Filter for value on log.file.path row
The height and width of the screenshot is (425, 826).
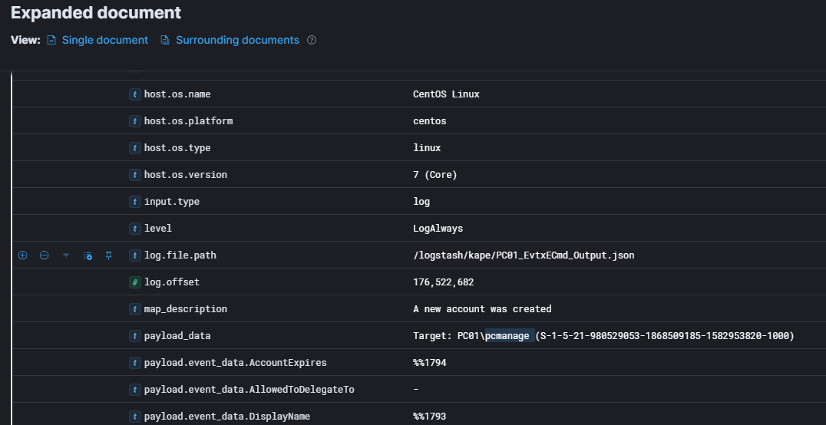click(x=22, y=255)
